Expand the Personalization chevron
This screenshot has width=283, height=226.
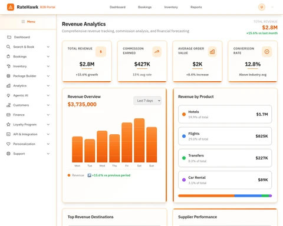click(48, 144)
